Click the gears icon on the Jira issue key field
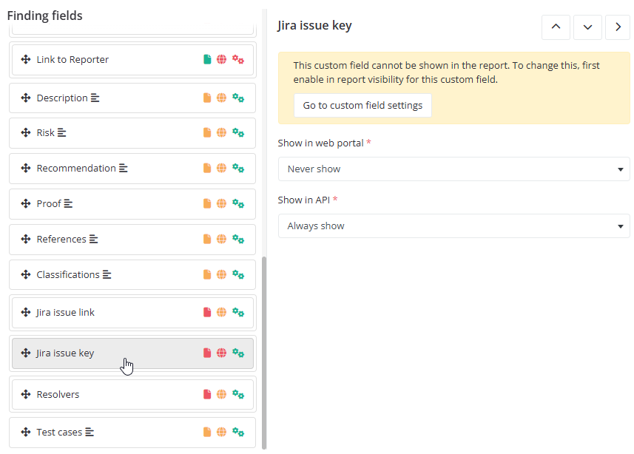Image resolution: width=634 pixels, height=454 pixels. [x=238, y=353]
